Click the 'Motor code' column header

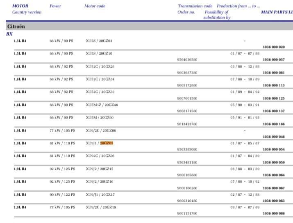click(95, 6)
